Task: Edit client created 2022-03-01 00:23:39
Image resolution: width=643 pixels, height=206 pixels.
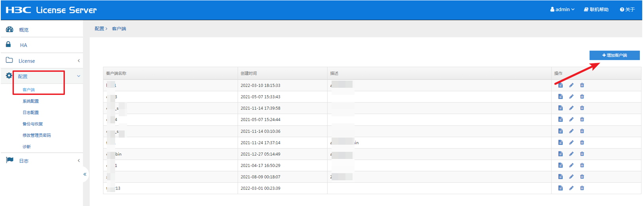Action: [571, 188]
